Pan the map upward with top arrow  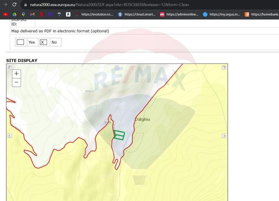click(117, 67)
